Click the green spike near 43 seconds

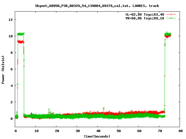tap(103, 108)
